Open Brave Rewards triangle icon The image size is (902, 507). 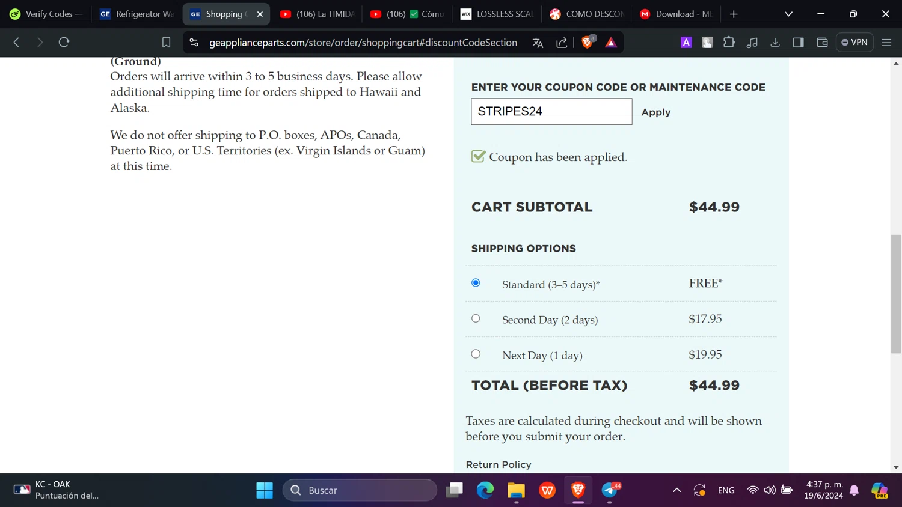coord(611,42)
